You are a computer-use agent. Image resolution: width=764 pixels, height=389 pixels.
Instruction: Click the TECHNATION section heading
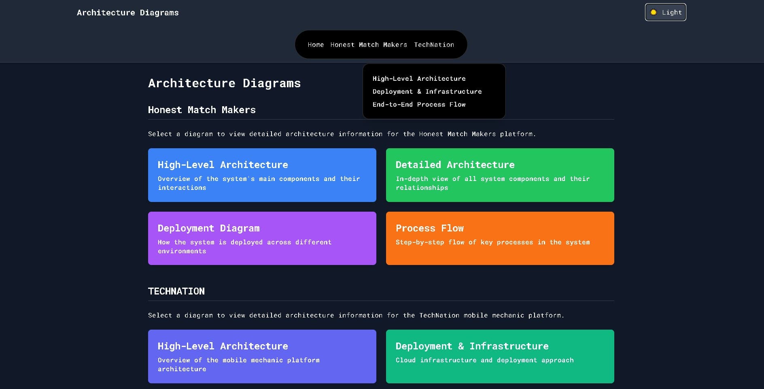pyautogui.click(x=176, y=291)
